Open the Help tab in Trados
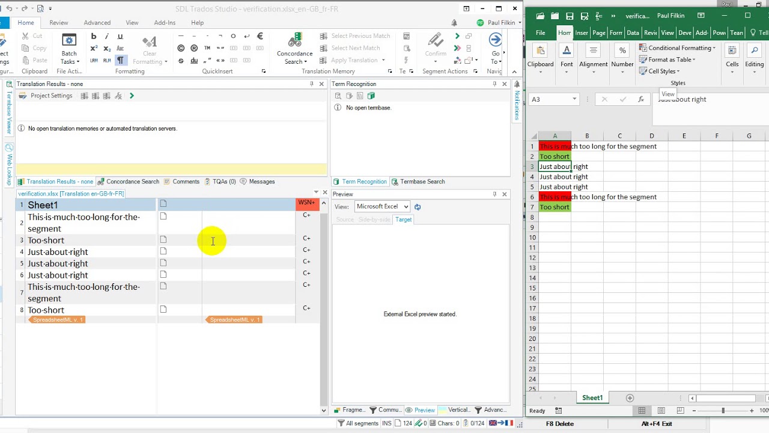This screenshot has height=433, width=769. [198, 23]
